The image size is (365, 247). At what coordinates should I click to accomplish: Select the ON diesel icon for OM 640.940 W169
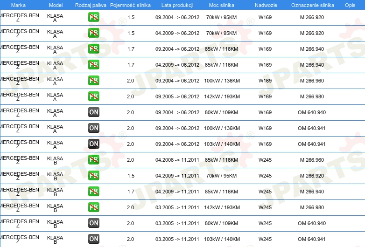click(x=93, y=112)
